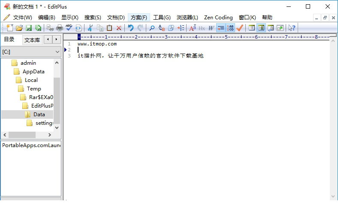Open the 搜索(S) menu
This screenshot has width=338, height=208.
click(x=93, y=18)
